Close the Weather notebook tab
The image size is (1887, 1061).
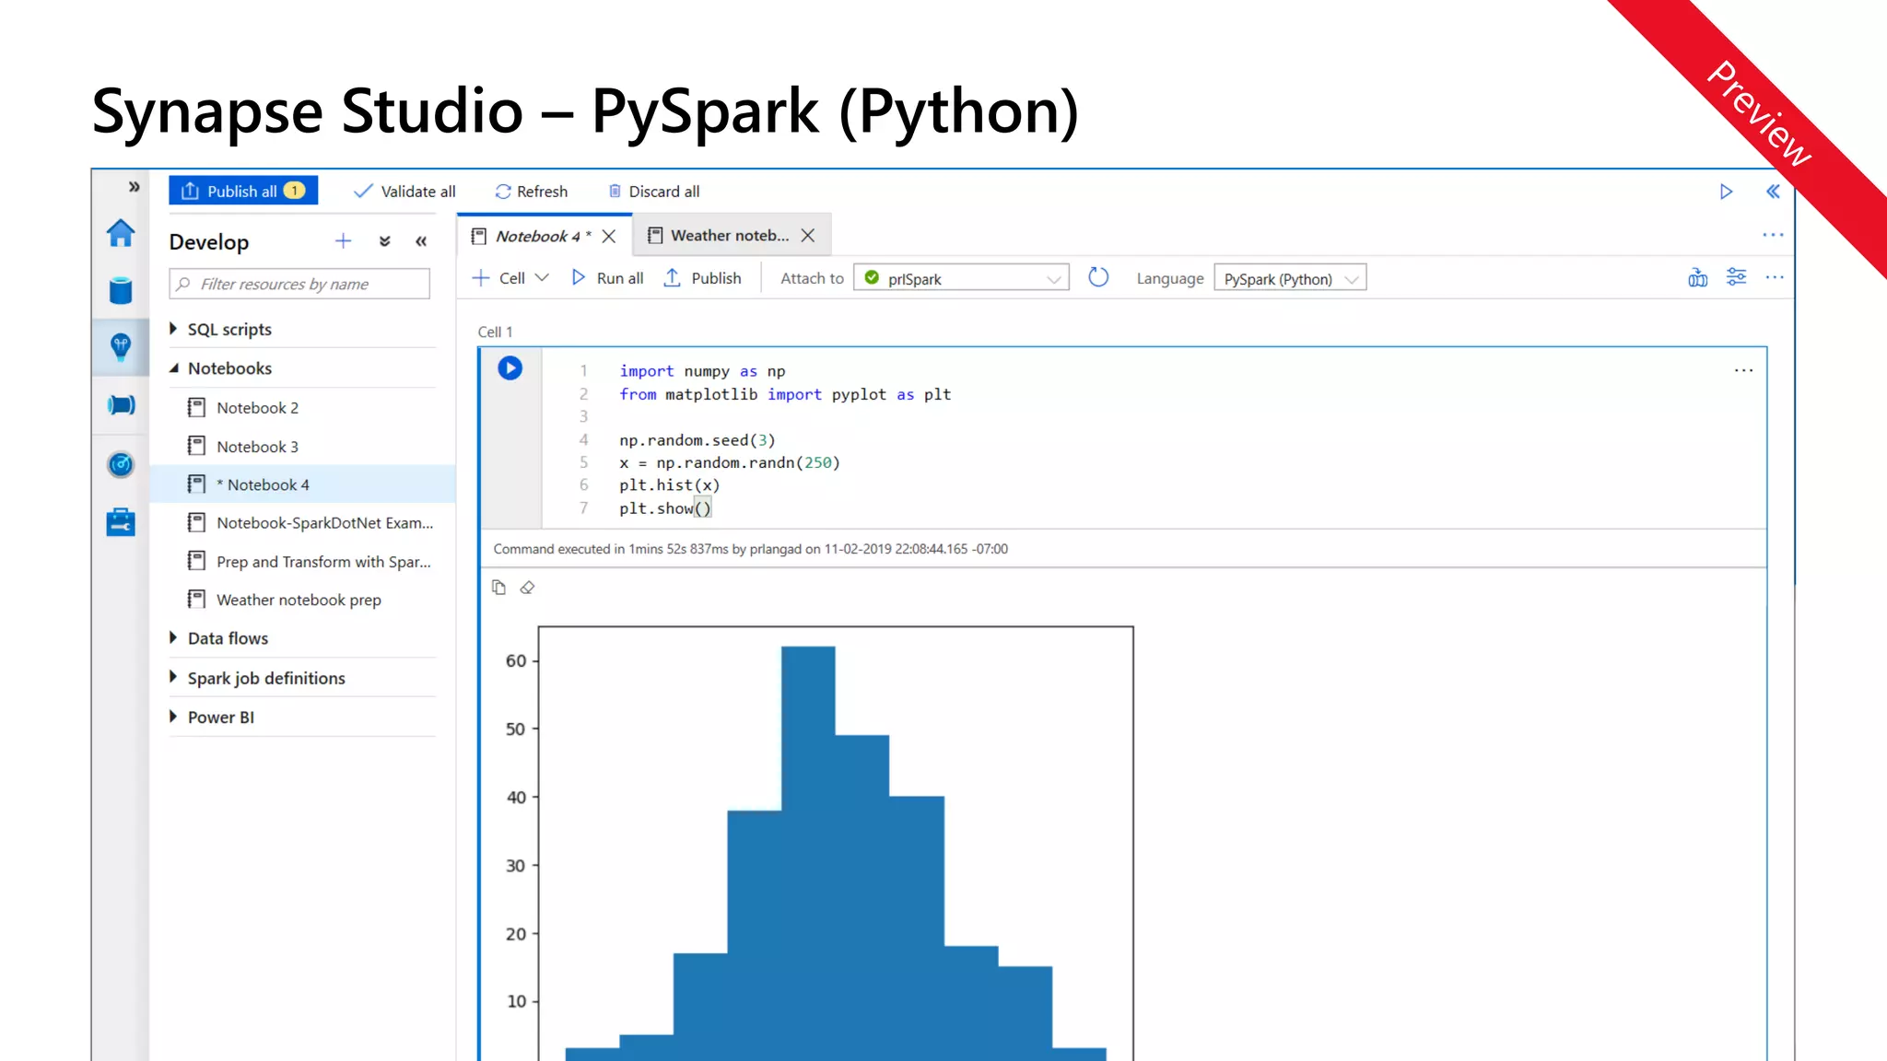pos(808,236)
